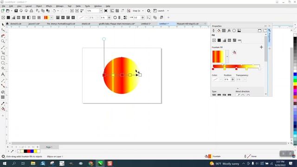Select first fountain type icon under Type

(214, 95)
